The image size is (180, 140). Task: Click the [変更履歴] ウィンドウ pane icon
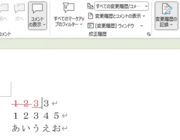pos(90,26)
